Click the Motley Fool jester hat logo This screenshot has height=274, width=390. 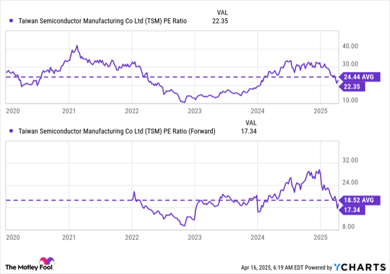click(x=46, y=261)
